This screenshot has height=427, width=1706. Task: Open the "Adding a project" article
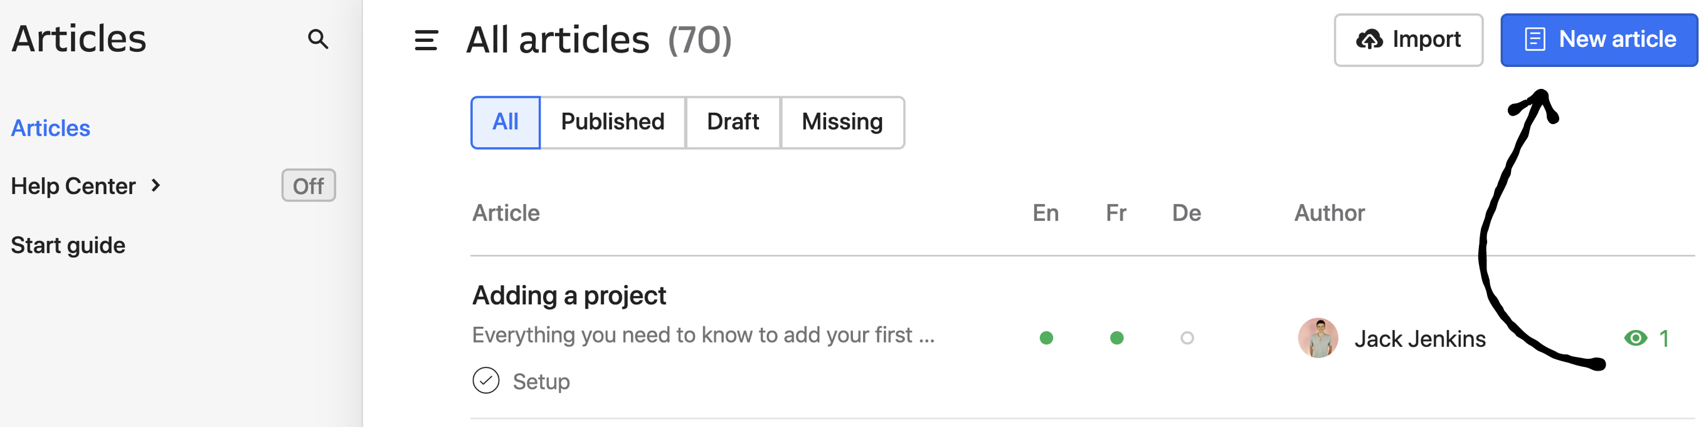(x=569, y=296)
